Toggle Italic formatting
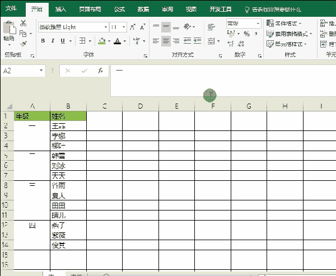Screen dimensions: 336x276 pos(53,41)
